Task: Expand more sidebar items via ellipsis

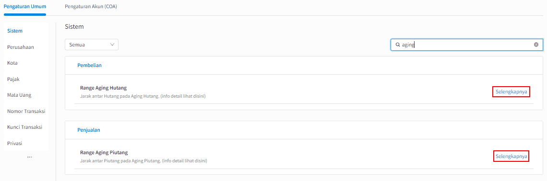Action: point(30,158)
